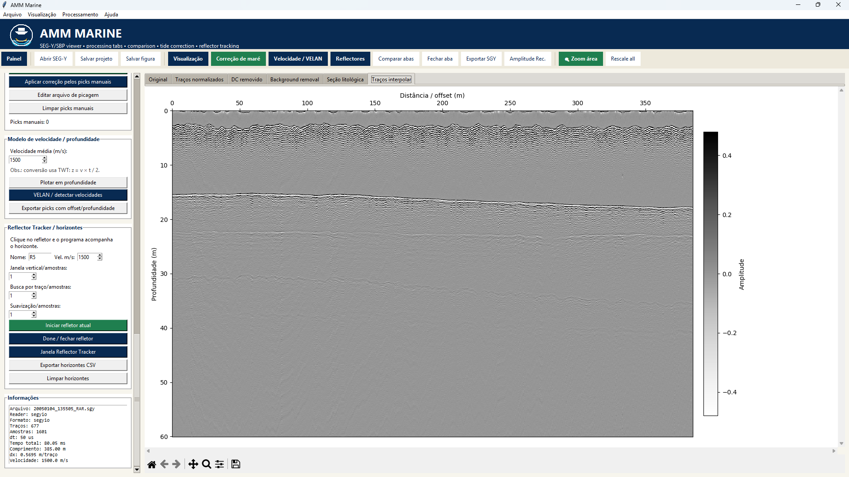Click Abrir SEG-Y button
The image size is (849, 477).
click(54, 59)
